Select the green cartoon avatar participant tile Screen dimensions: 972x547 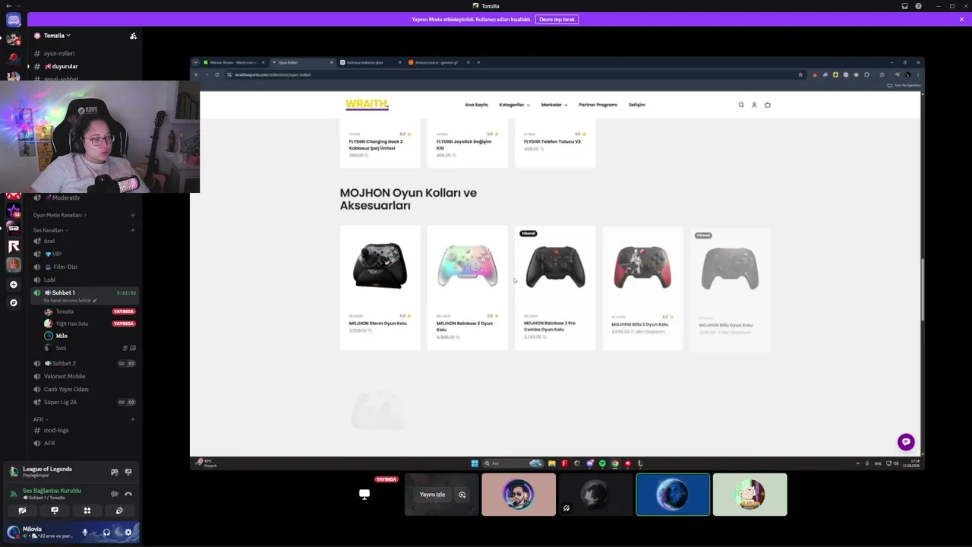(x=750, y=495)
